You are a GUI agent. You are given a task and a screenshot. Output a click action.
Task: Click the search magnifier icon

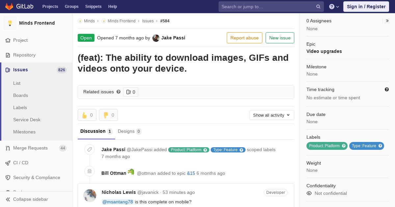click(x=318, y=7)
